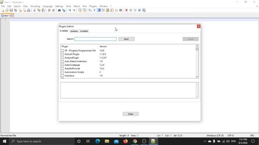Screen dimensions: 259x145
Task: Click the Document Map toolbar icon
Action: [x=108, y=10]
